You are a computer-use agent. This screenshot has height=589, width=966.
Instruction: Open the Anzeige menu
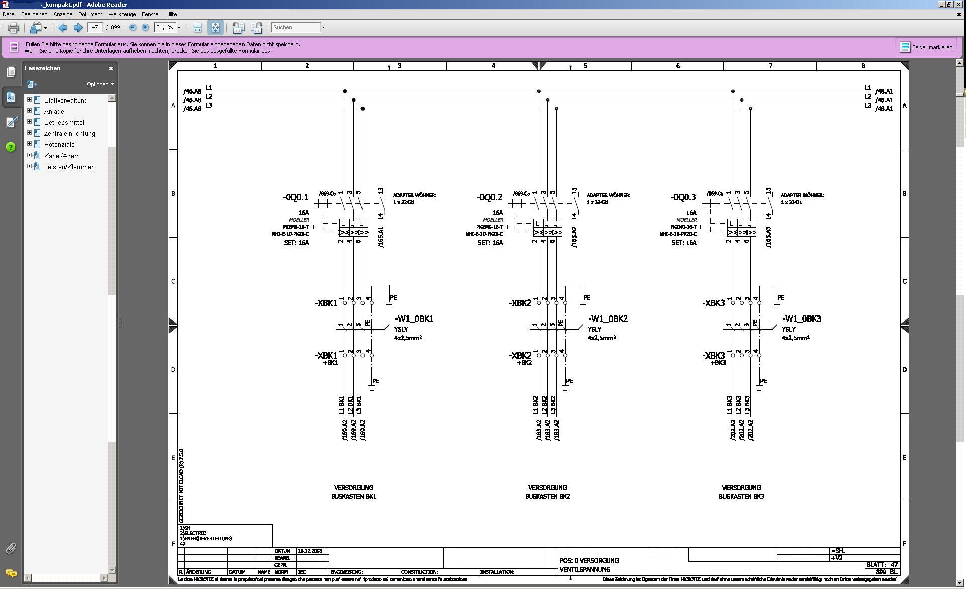point(63,14)
